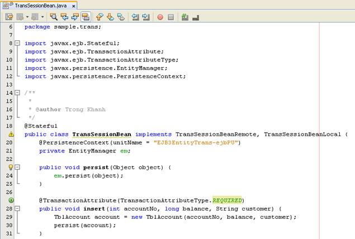
Task: Collapse the import statements fold
Action: (17, 43)
